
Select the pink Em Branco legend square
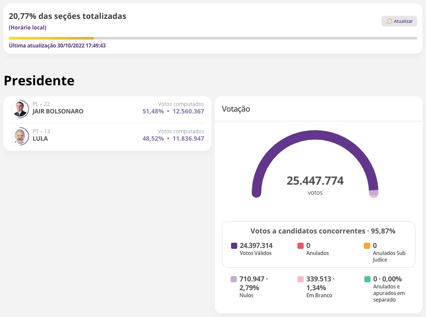[300, 279]
